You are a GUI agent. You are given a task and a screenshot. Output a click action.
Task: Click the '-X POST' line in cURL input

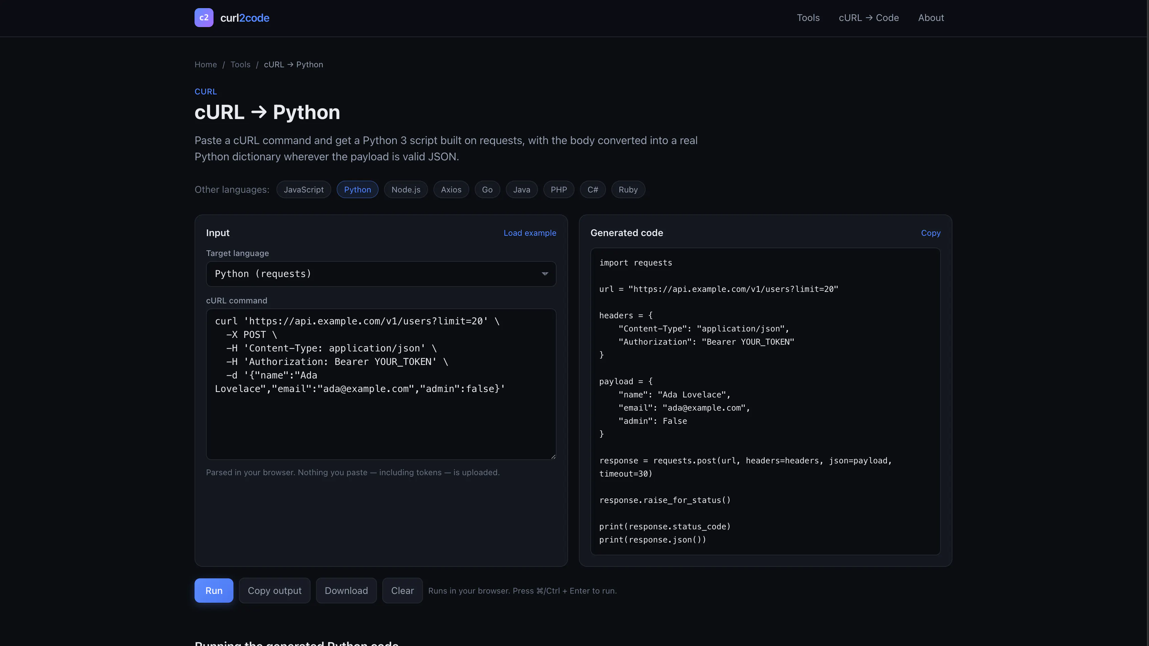[252, 335]
